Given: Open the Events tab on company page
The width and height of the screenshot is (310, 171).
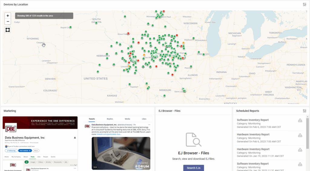Looking at the screenshot, I should coord(53,157).
